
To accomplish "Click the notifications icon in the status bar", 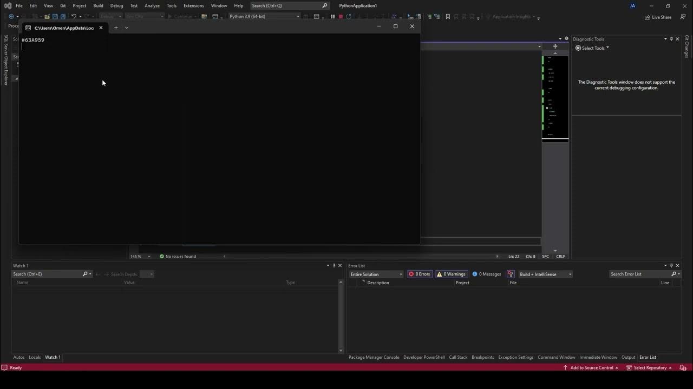I will coord(683,367).
